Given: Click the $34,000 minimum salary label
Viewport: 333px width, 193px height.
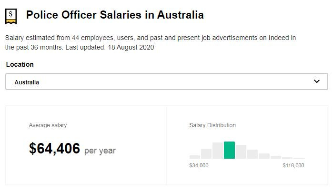Looking at the screenshot, I should point(199,166).
